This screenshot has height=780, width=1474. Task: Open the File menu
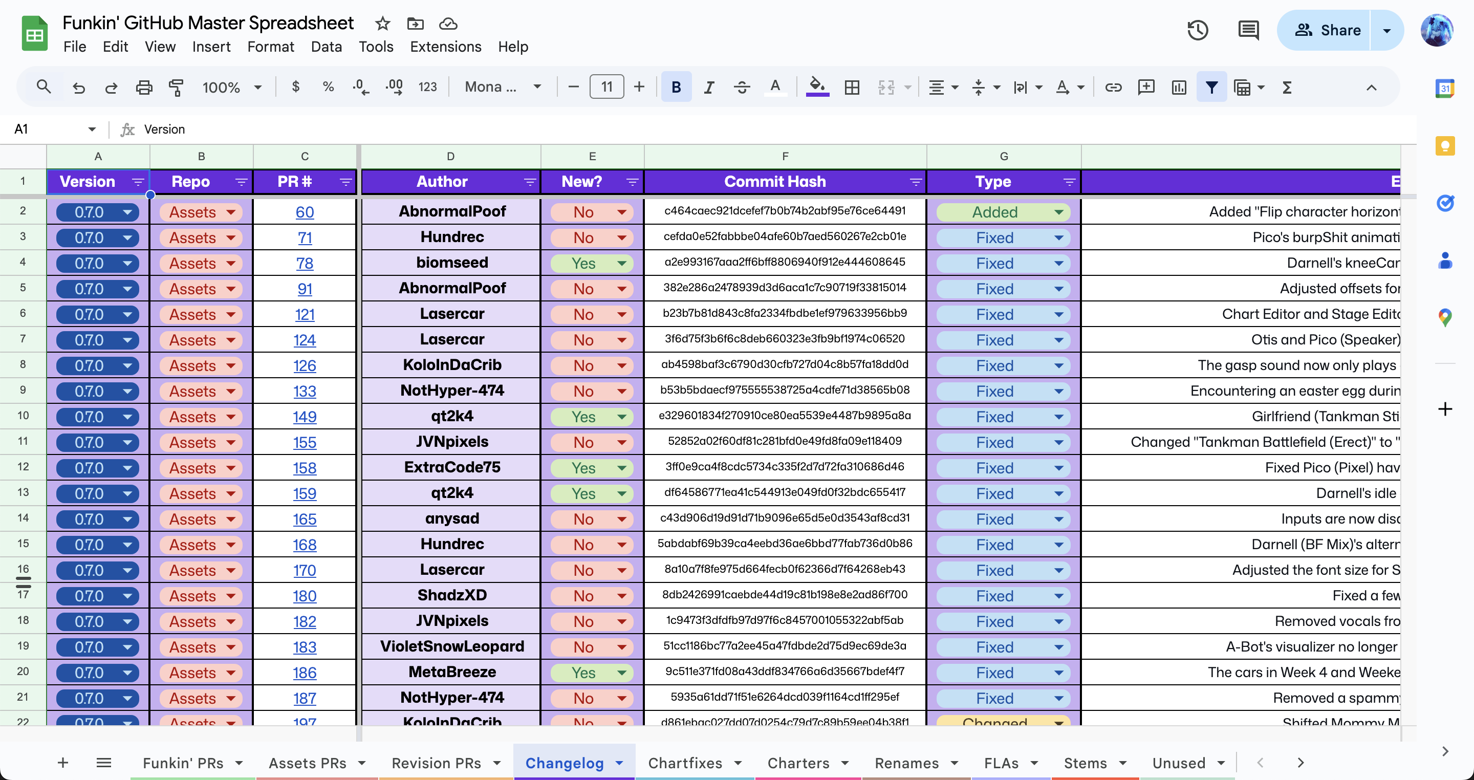(x=74, y=47)
